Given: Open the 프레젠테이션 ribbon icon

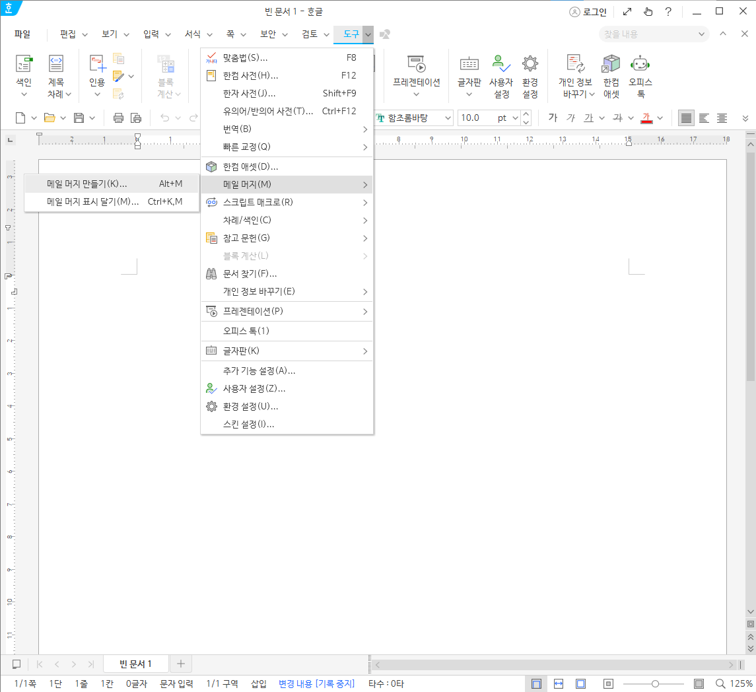Looking at the screenshot, I should tap(416, 63).
